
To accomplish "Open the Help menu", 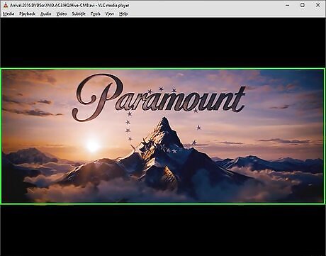I will pyautogui.click(x=123, y=14).
